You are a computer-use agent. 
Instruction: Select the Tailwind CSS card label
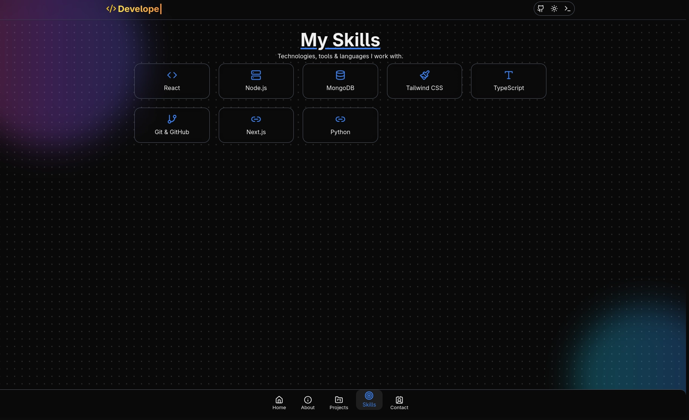[424, 88]
